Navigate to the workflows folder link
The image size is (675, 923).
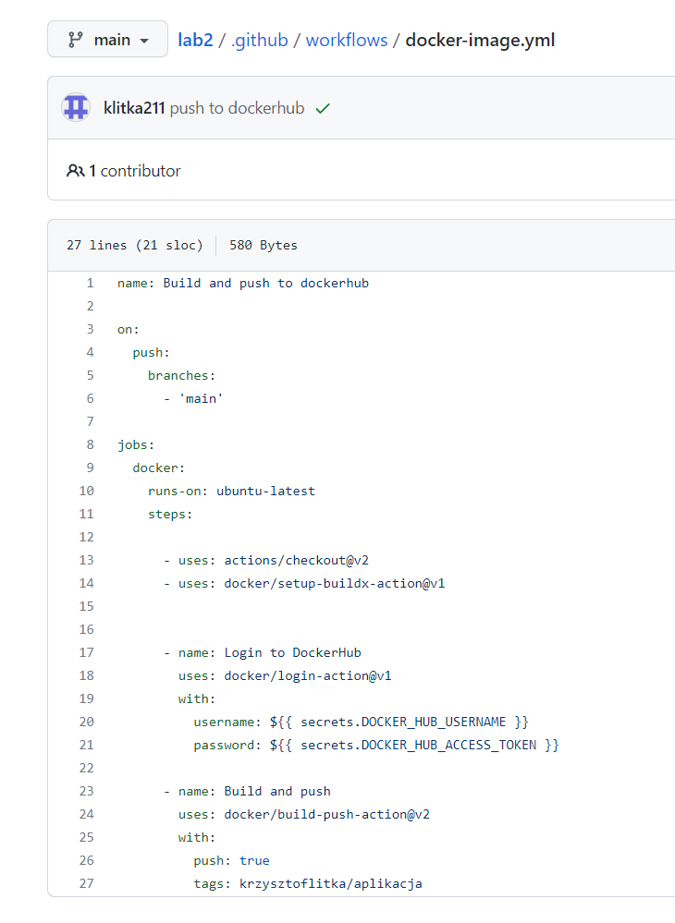coord(347,40)
